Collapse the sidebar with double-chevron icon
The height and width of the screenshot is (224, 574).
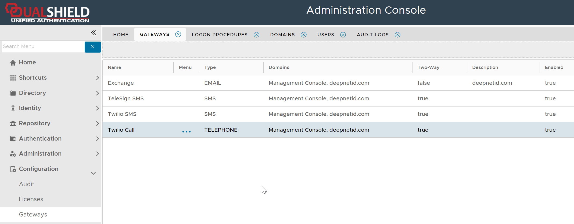(x=93, y=33)
